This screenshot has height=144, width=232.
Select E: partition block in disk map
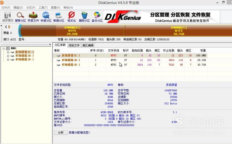click(x=179, y=31)
